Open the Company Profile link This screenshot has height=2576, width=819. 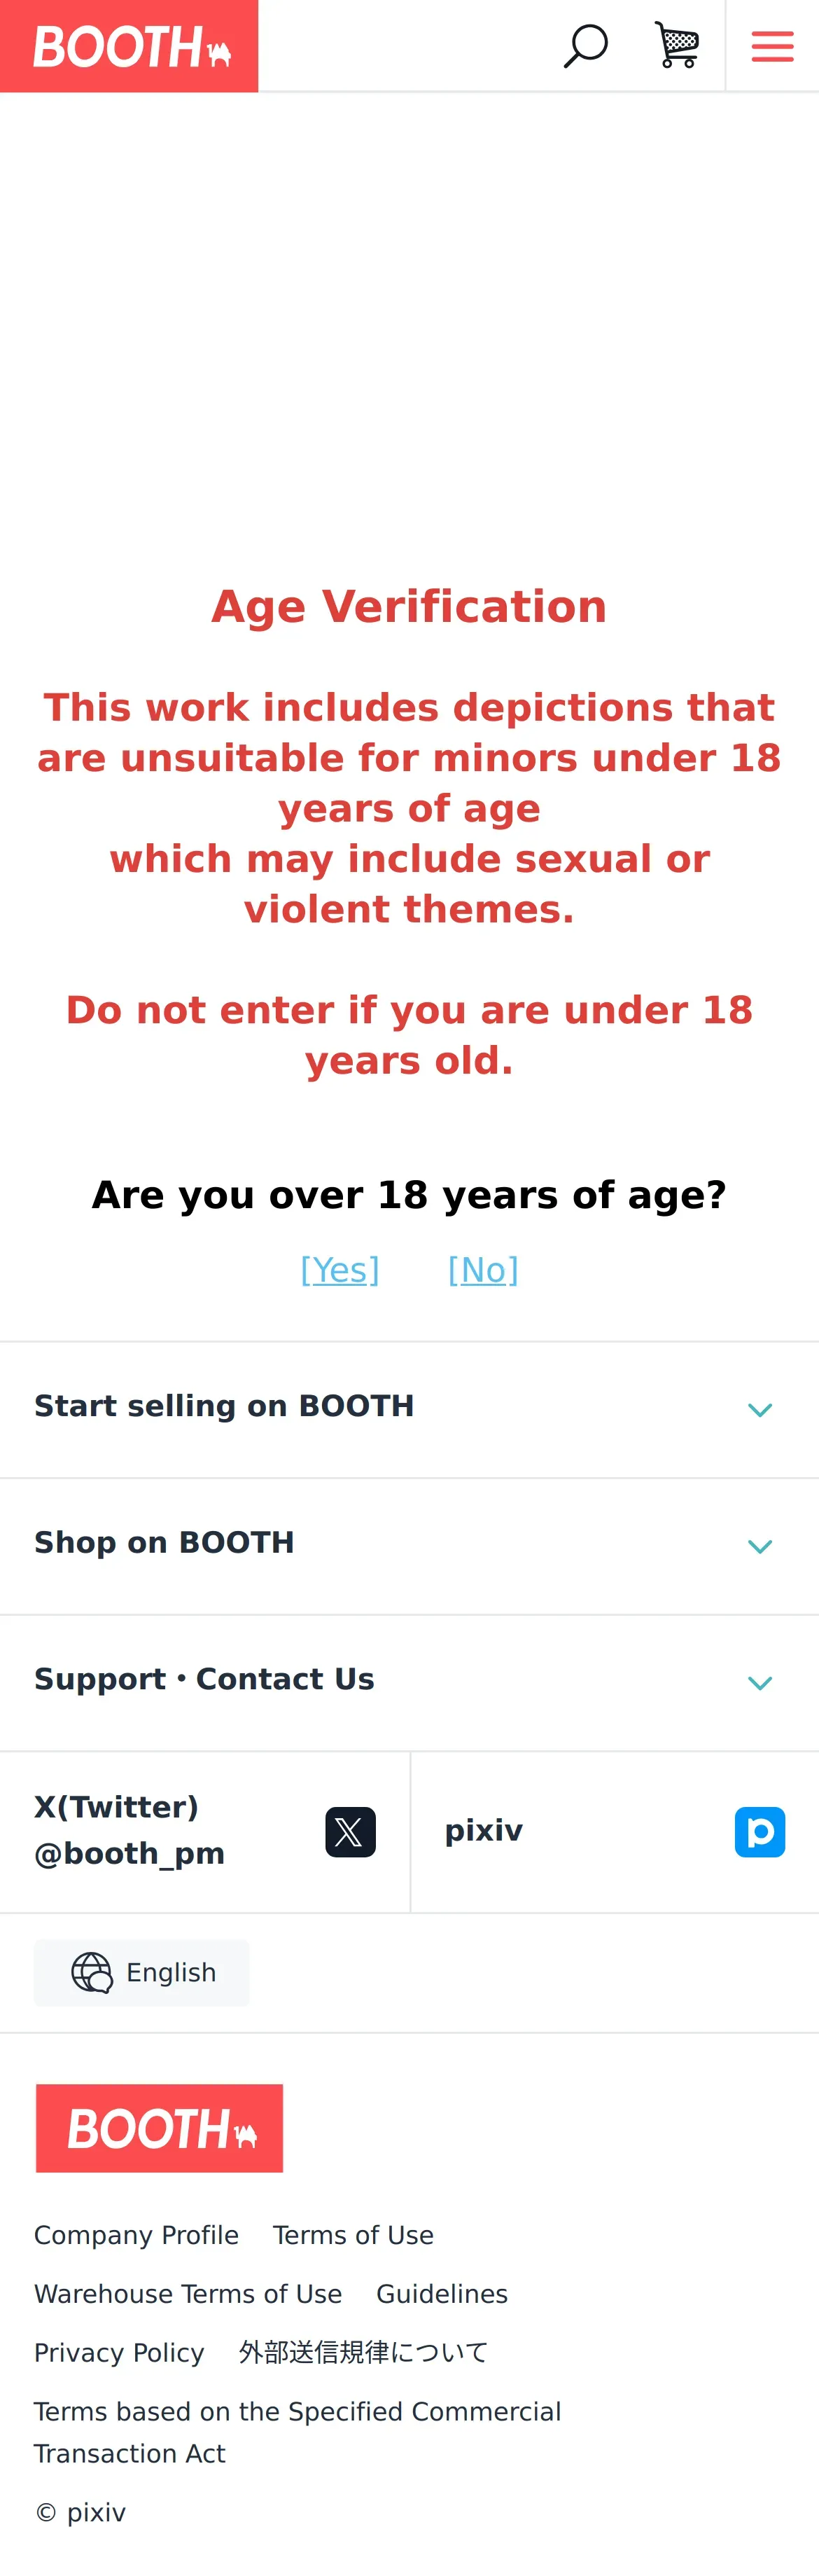tap(136, 2235)
